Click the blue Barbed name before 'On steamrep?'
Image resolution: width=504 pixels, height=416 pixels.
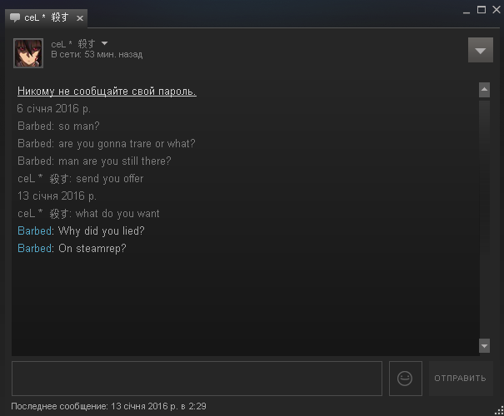[35, 249]
